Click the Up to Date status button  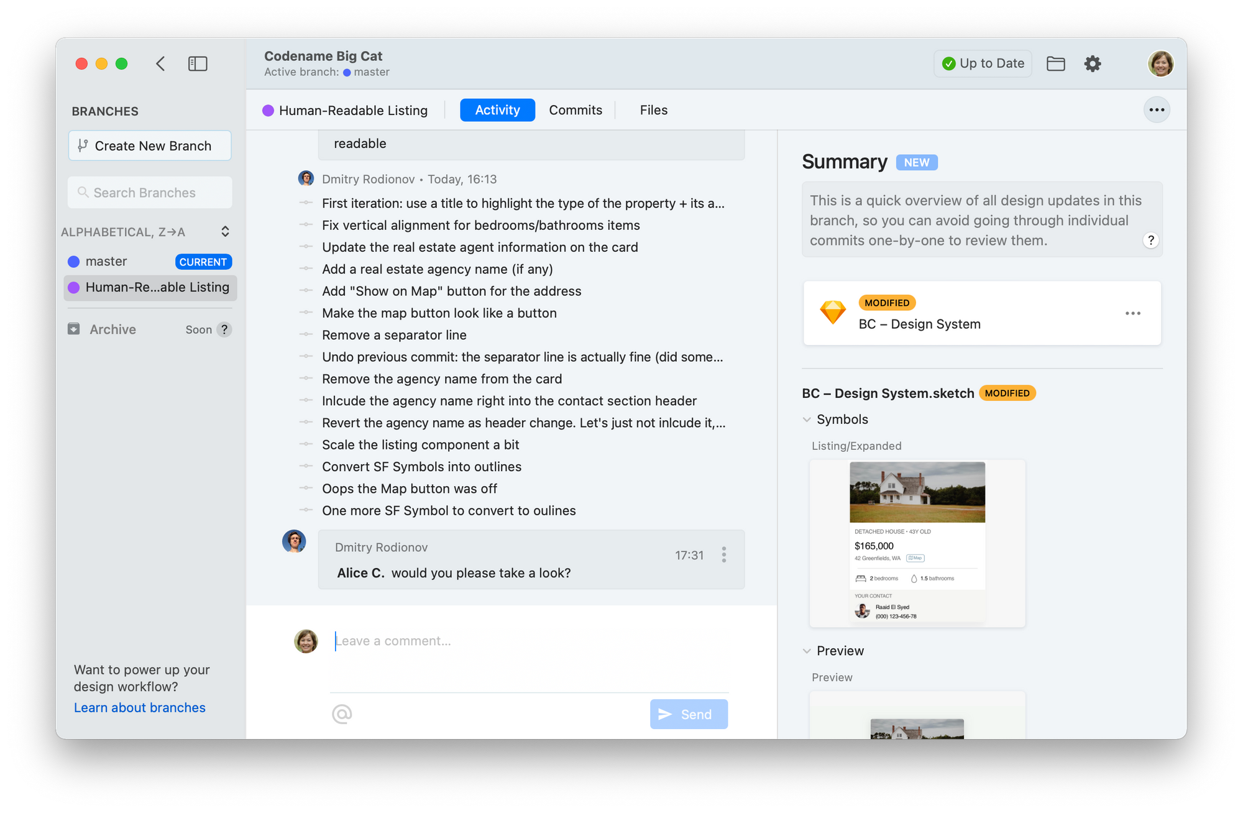tap(983, 63)
